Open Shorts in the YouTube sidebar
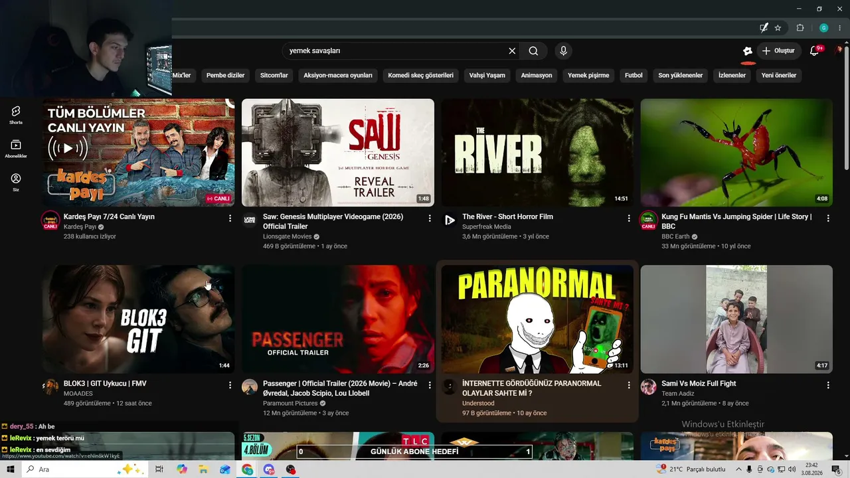The image size is (850, 478). coord(16,114)
